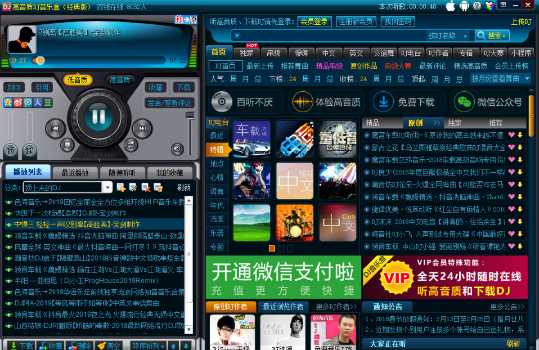Switch to the 最近播放 tab
The height and width of the screenshot is (350, 539).
pos(75,173)
